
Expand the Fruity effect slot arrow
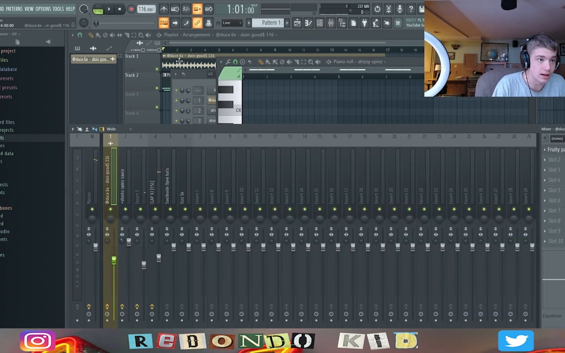pyautogui.click(x=545, y=149)
